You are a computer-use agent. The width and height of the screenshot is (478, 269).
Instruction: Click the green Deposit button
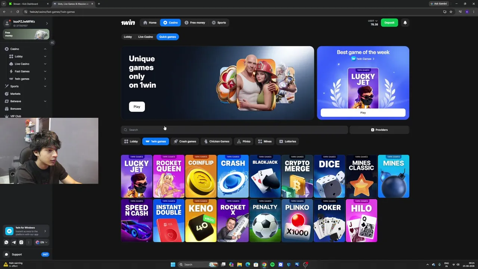pyautogui.click(x=389, y=22)
